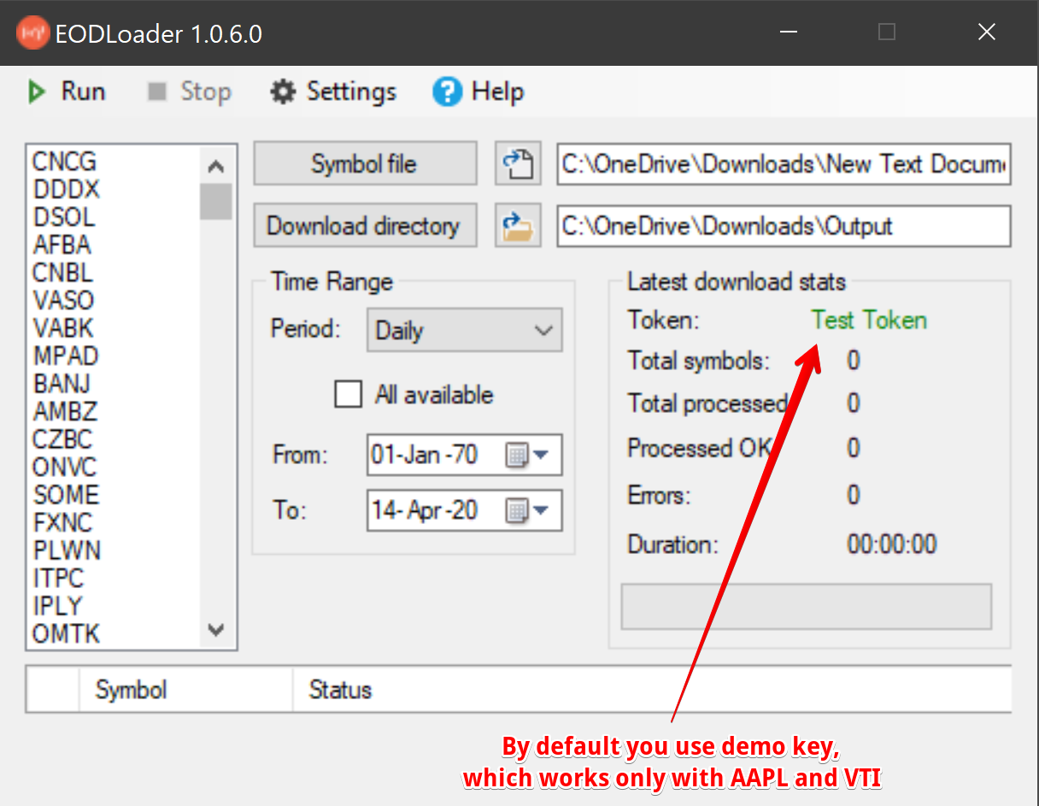
Task: Open the From date calendar picker
Action: tap(526, 455)
